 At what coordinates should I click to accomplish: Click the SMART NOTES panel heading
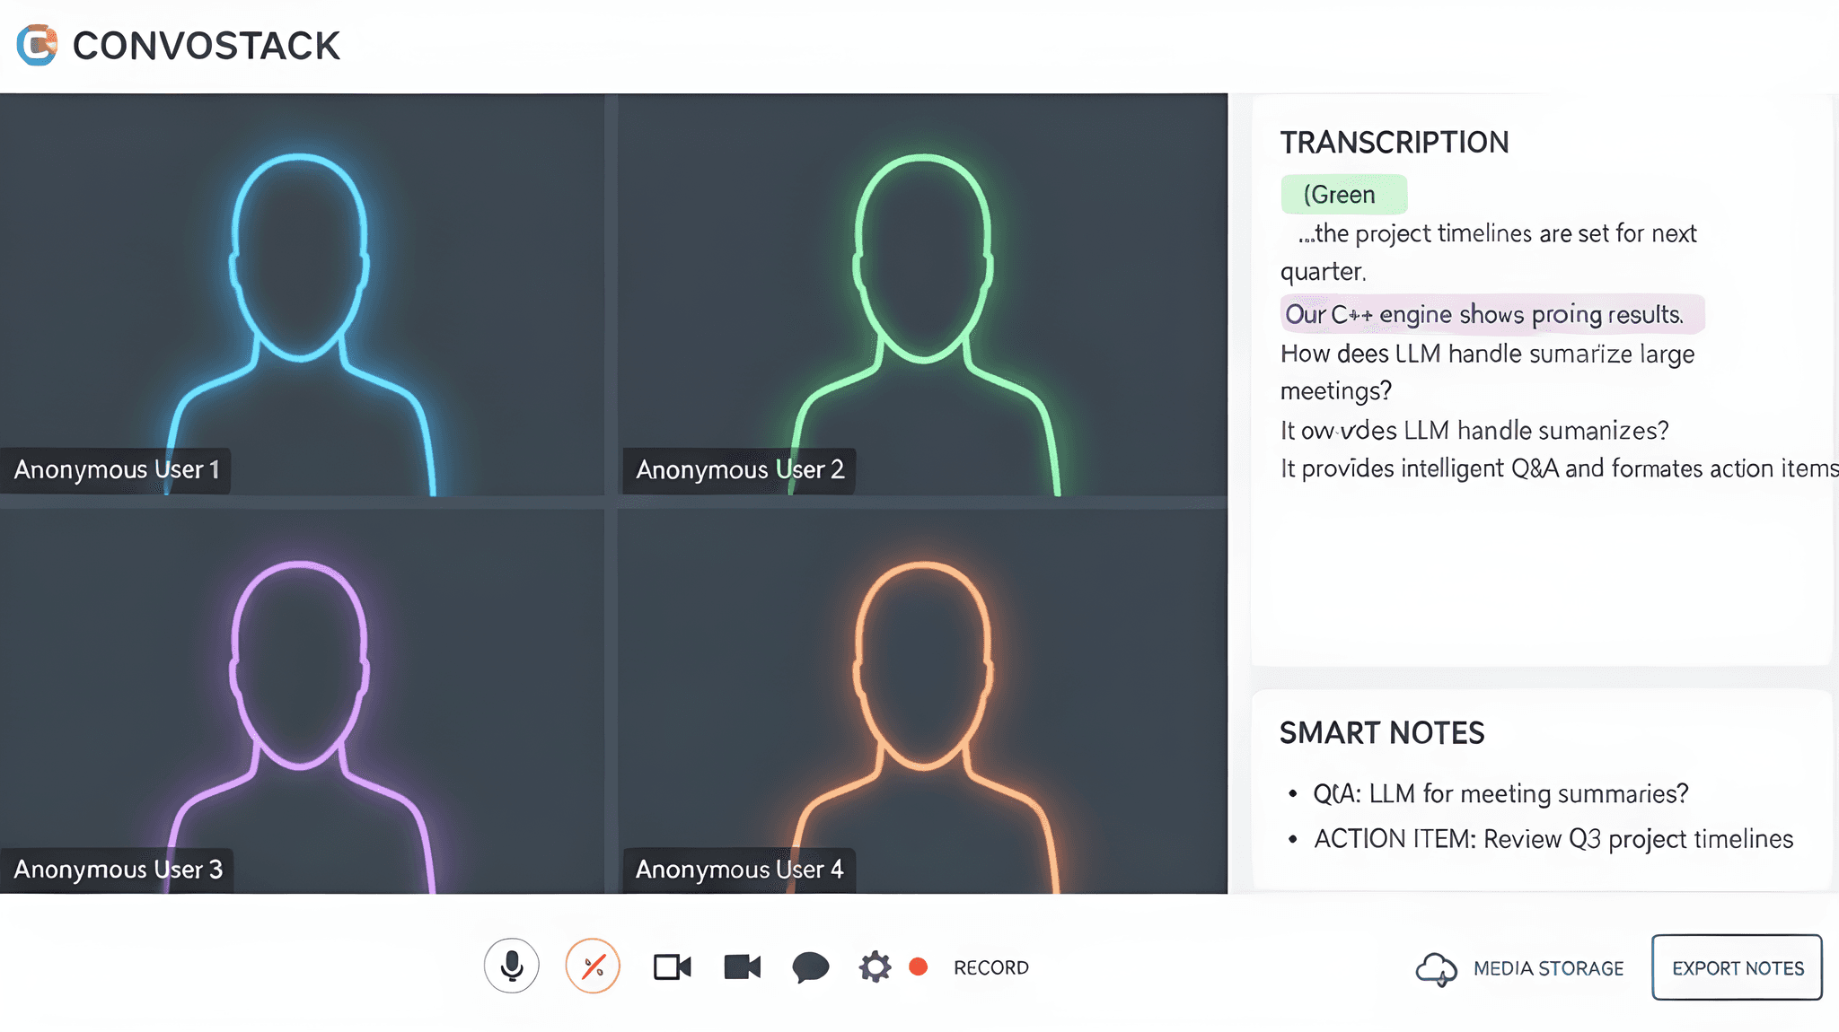[x=1382, y=732]
